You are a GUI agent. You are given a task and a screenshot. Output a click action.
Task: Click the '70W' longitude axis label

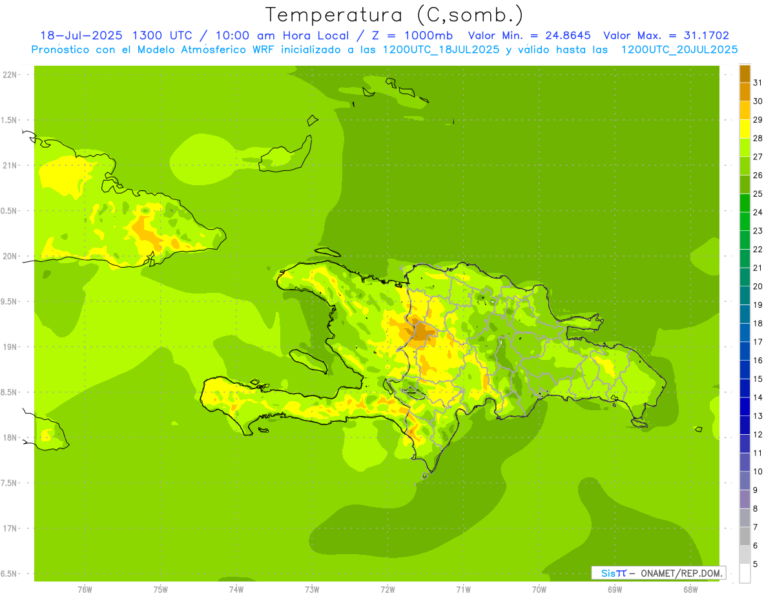[x=539, y=589]
